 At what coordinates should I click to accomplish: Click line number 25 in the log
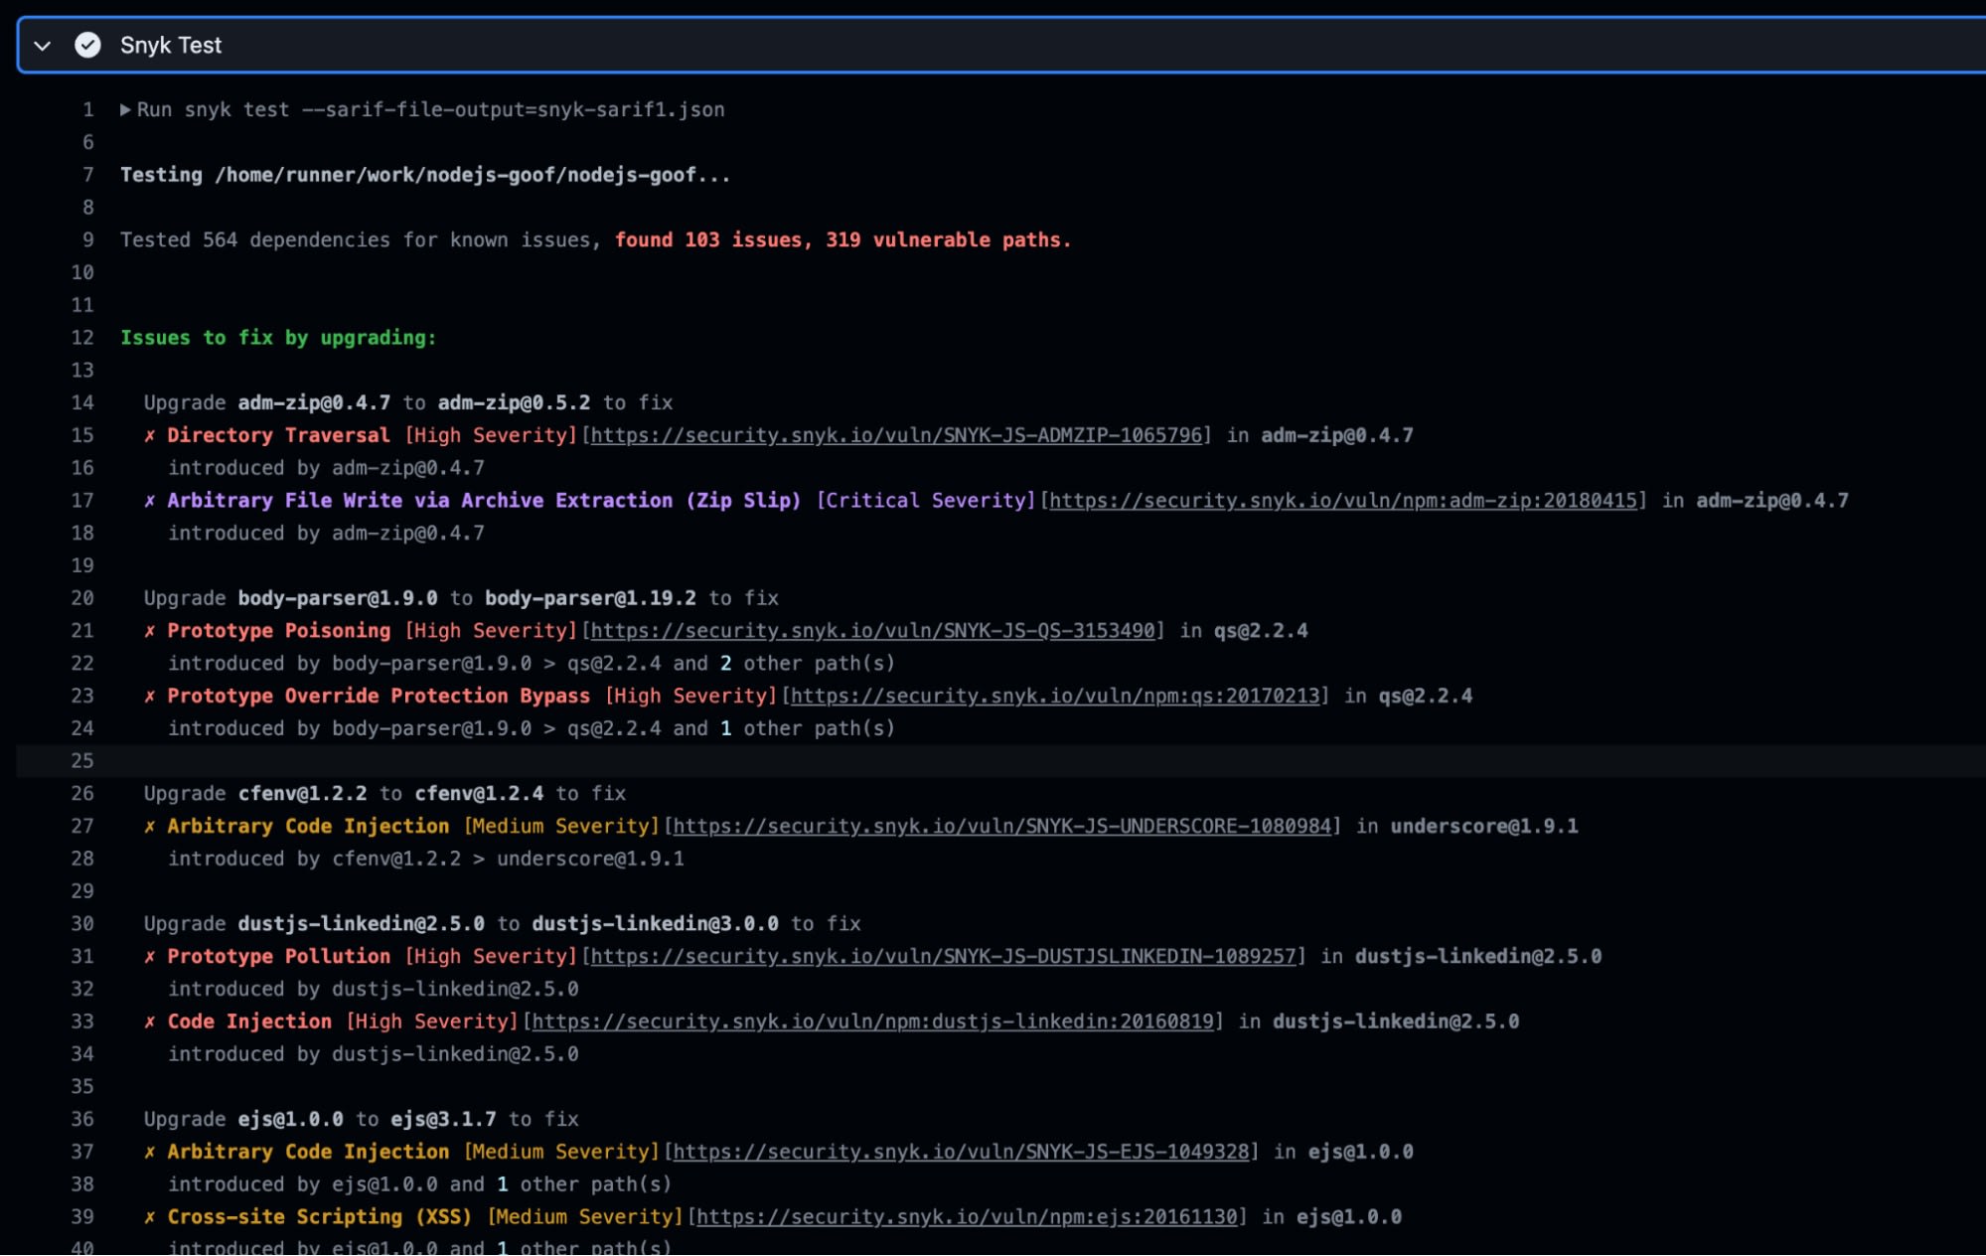click(82, 761)
